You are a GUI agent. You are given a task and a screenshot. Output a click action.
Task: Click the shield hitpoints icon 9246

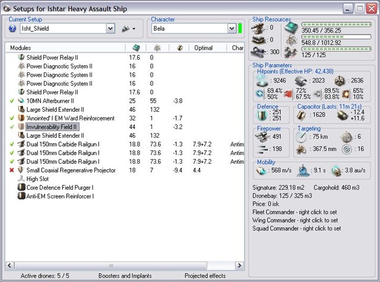coord(262,81)
